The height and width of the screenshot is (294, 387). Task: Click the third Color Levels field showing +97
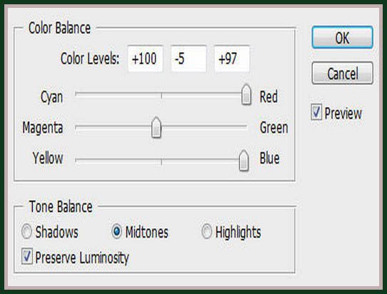(x=232, y=59)
